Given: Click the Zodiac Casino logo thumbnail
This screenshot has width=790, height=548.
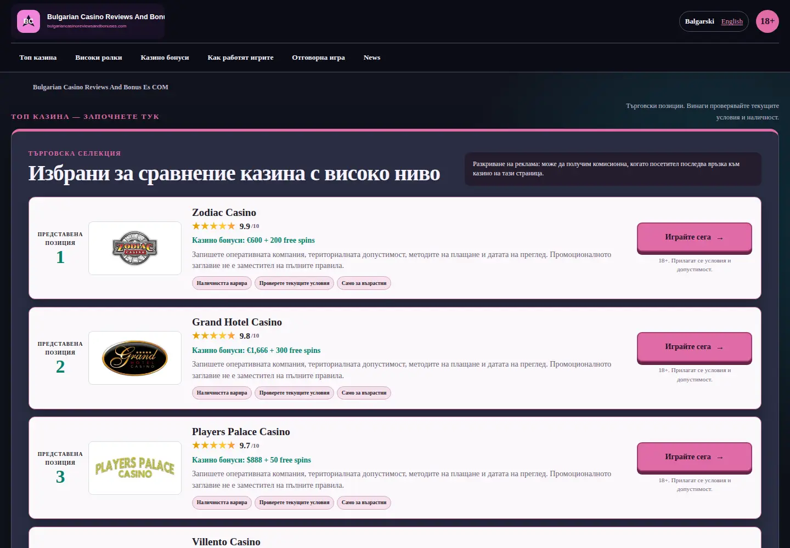Looking at the screenshot, I should (x=135, y=248).
